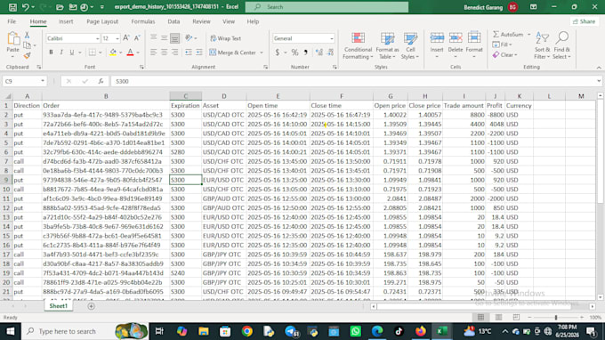Open WhatsApp from the taskbar
Image resolution: width=605 pixels, height=340 pixels.
(355, 331)
